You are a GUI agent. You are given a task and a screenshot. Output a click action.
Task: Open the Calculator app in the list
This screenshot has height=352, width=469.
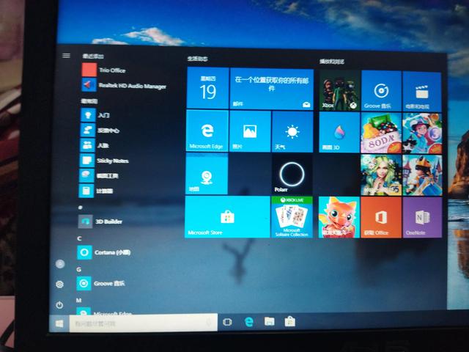(96, 191)
